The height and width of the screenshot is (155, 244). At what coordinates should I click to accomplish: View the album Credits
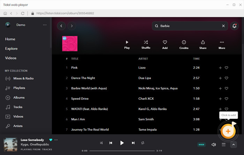pyautogui.click(x=184, y=45)
